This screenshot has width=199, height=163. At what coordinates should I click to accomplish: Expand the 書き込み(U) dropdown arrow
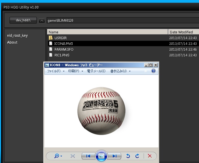130,71
